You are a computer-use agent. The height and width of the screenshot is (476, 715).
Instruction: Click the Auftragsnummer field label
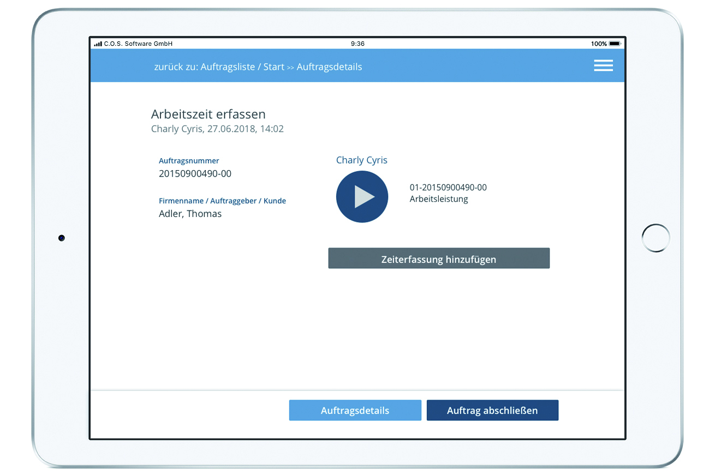(x=189, y=161)
